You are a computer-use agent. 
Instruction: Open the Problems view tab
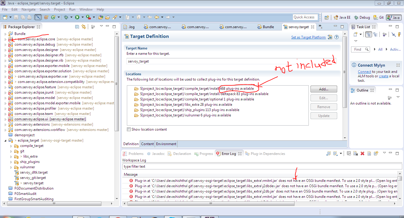pyautogui.click(x=133, y=154)
